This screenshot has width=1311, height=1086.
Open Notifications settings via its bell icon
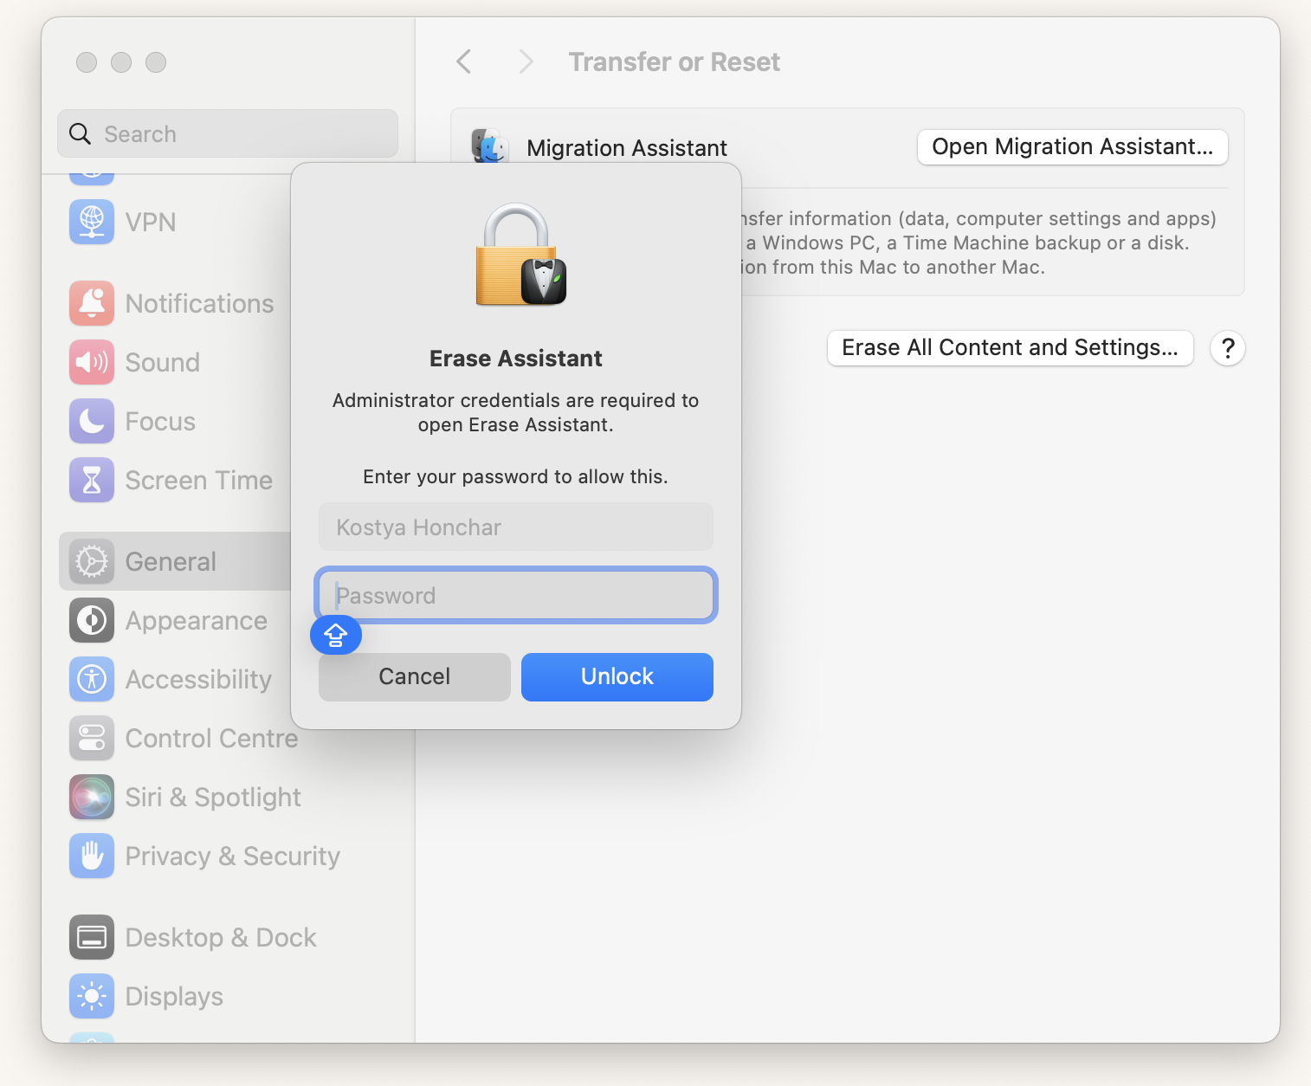point(91,303)
